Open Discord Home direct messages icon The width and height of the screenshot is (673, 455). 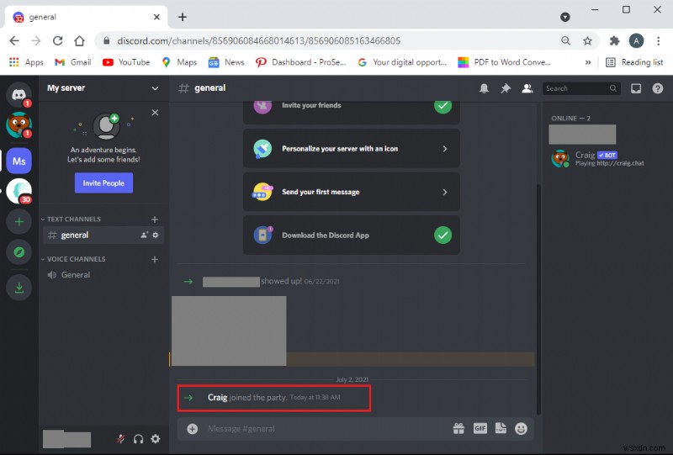(x=19, y=94)
